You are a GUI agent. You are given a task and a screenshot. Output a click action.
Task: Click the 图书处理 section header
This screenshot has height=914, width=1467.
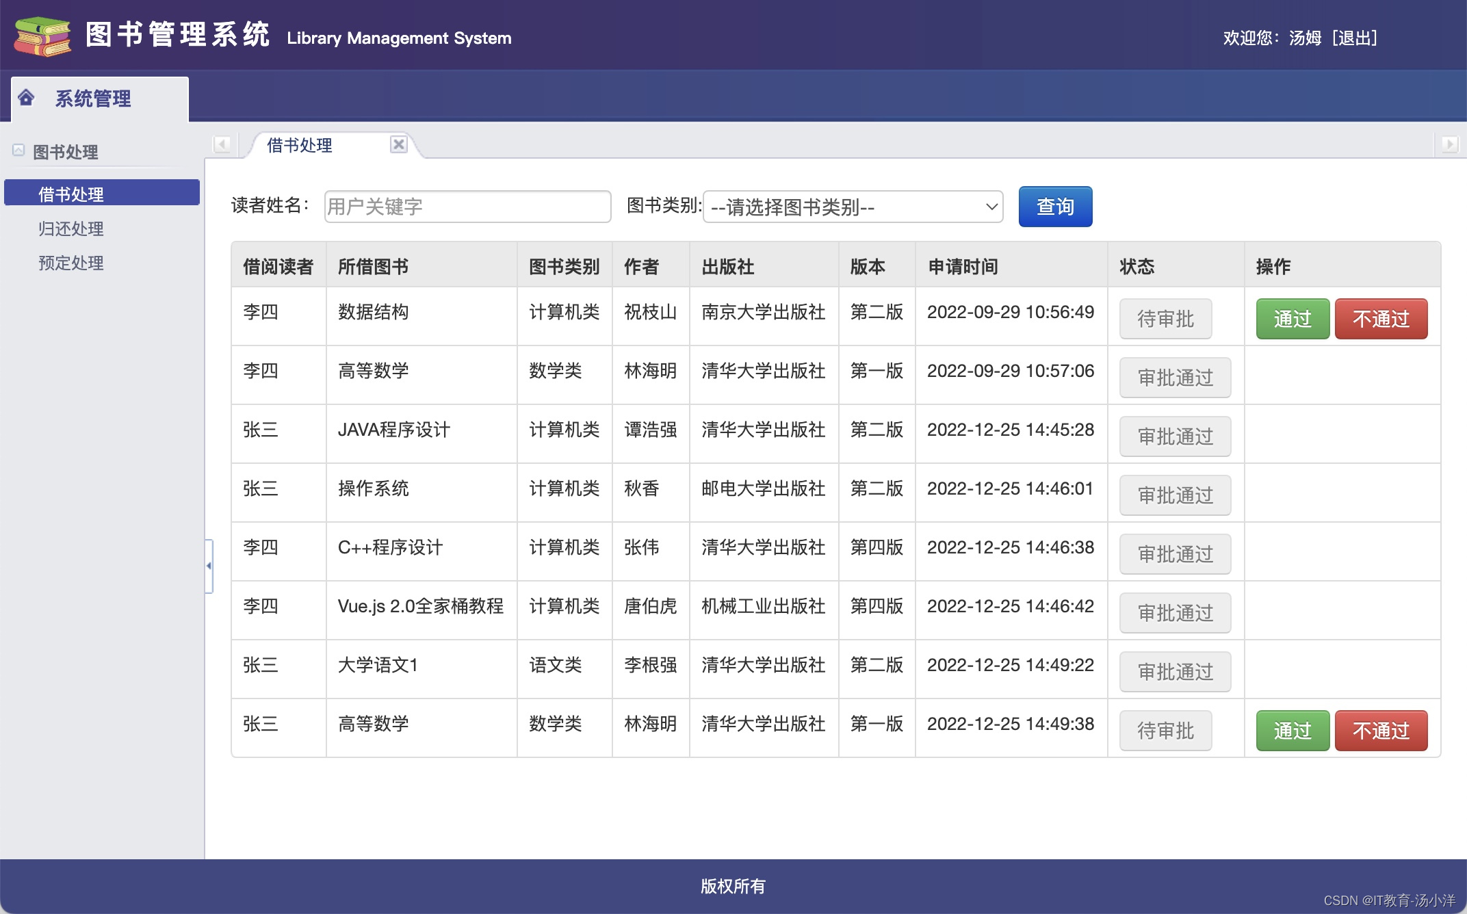(x=66, y=151)
